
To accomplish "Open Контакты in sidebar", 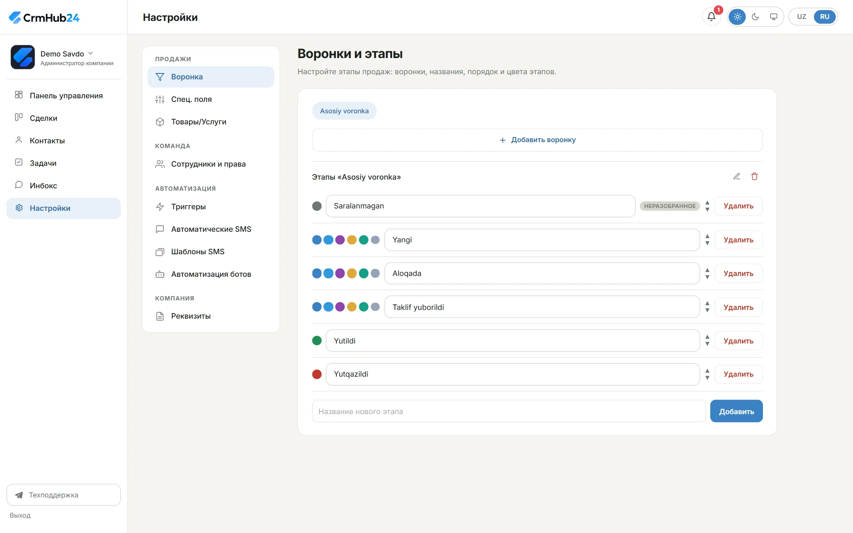I will pos(64,141).
